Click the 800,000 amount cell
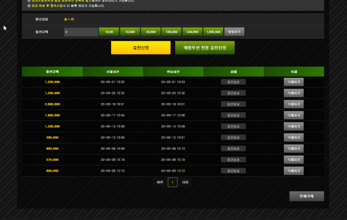 [x=52, y=170]
